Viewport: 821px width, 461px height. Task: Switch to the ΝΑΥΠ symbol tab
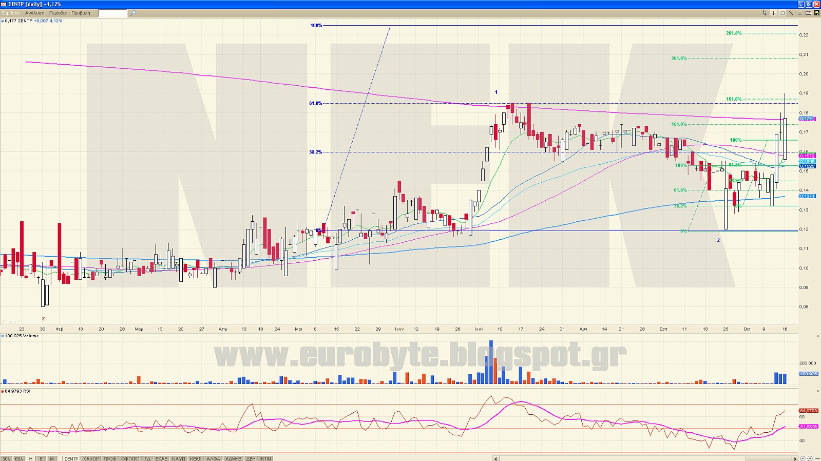tap(179, 458)
